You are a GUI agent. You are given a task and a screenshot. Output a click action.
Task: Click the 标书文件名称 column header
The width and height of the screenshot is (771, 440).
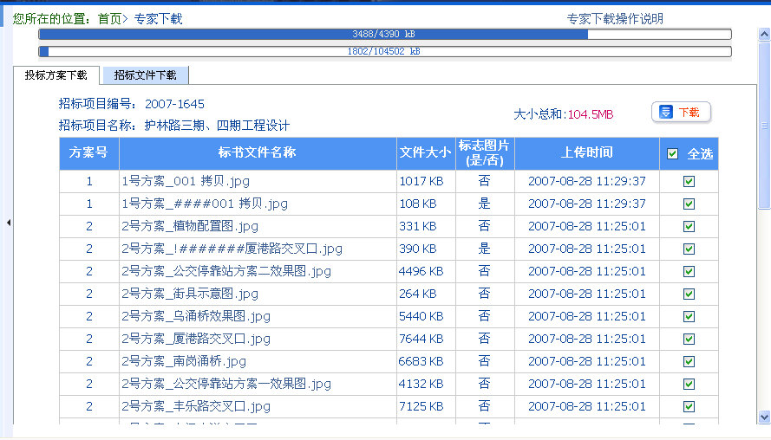point(258,153)
